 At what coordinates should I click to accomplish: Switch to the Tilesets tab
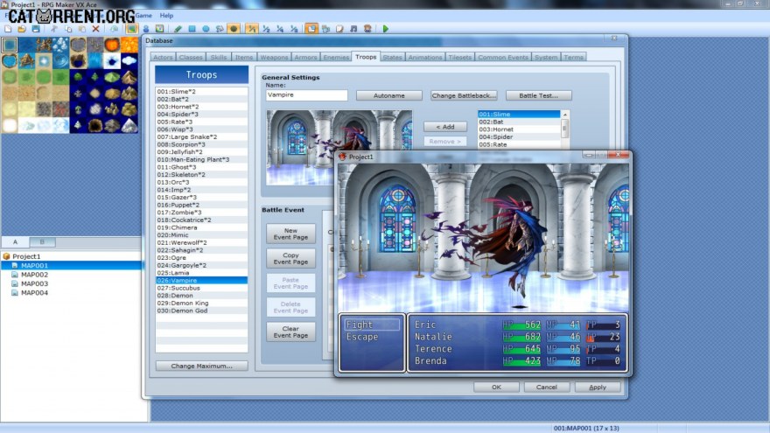pos(459,58)
